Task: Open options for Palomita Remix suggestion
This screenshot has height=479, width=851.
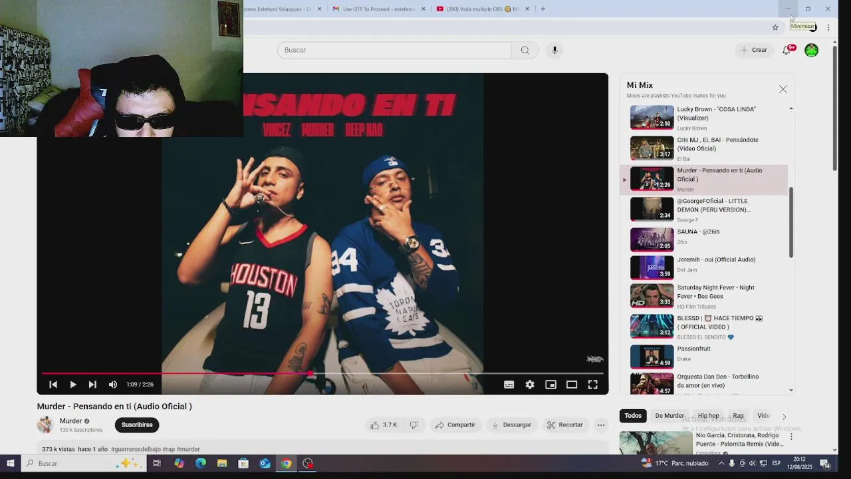Action: click(x=791, y=437)
